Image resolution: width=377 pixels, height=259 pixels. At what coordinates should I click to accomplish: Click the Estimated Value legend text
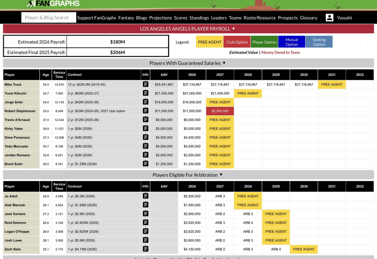pyautogui.click(x=243, y=52)
